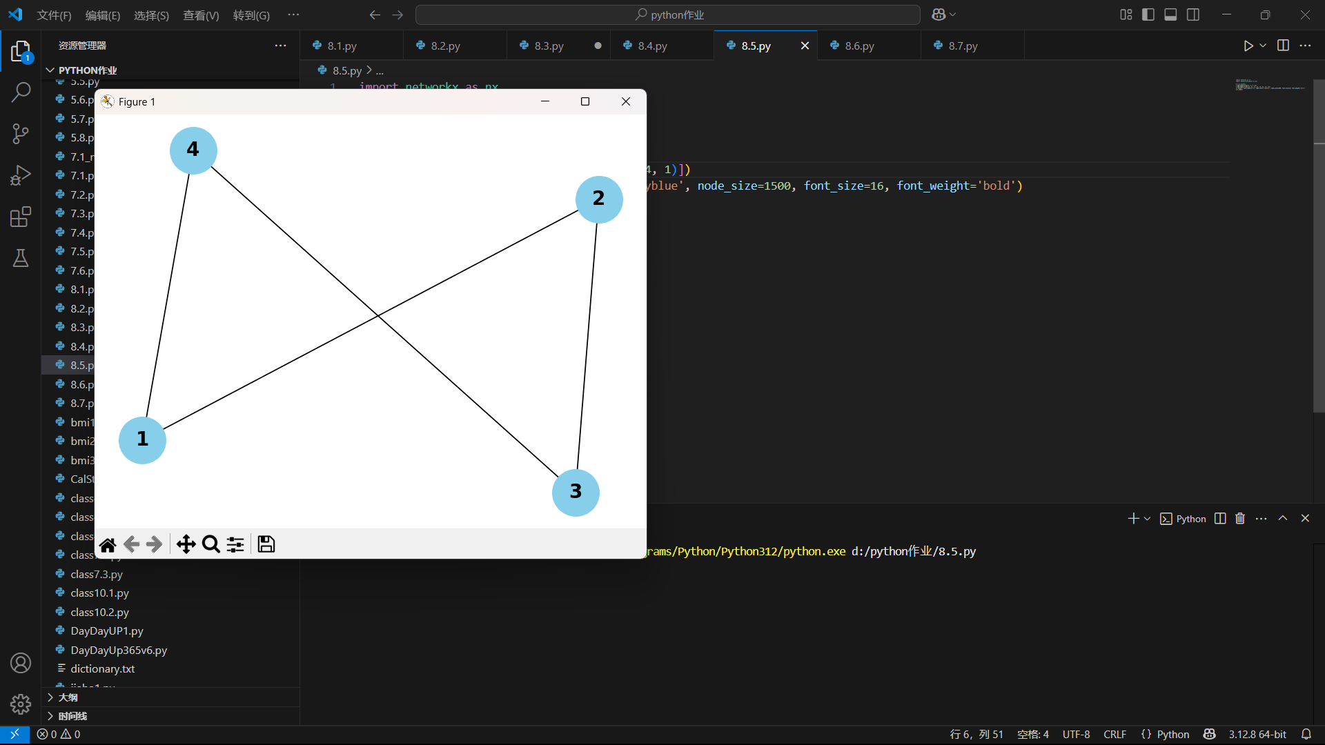
Task: Open the Run and Debug view
Action: [x=21, y=175]
